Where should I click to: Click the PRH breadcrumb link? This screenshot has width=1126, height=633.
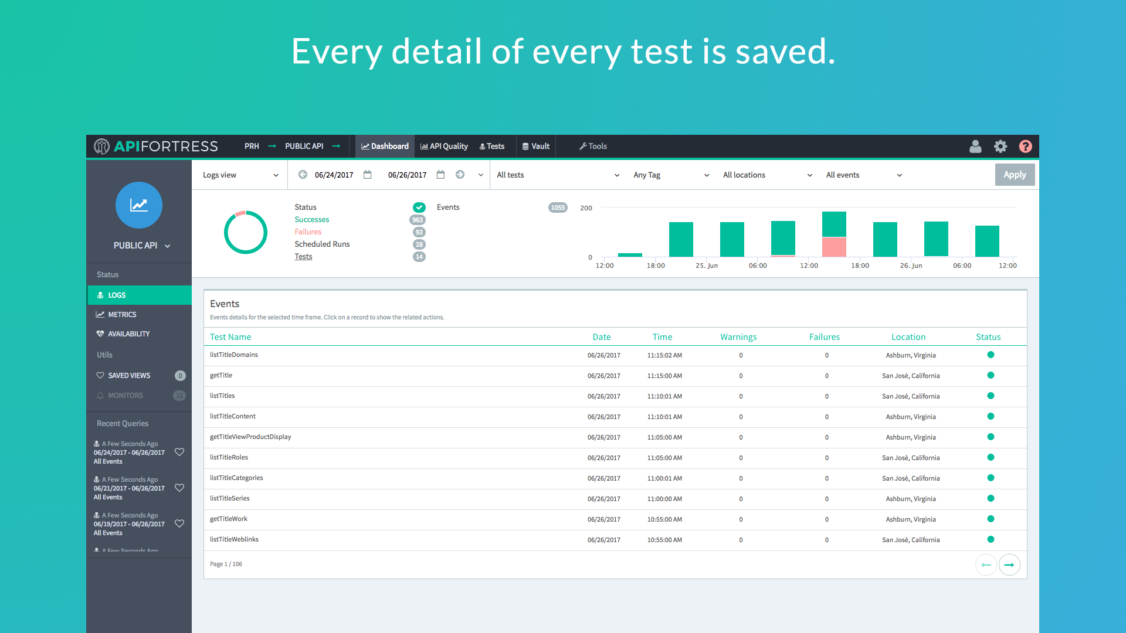(x=252, y=146)
